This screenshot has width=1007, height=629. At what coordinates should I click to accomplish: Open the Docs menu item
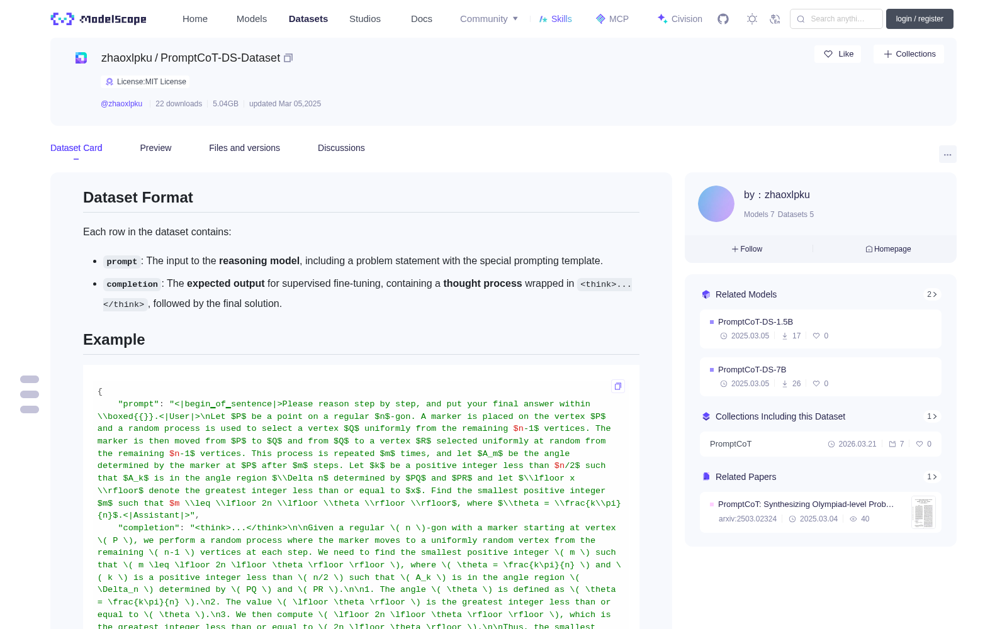click(422, 19)
